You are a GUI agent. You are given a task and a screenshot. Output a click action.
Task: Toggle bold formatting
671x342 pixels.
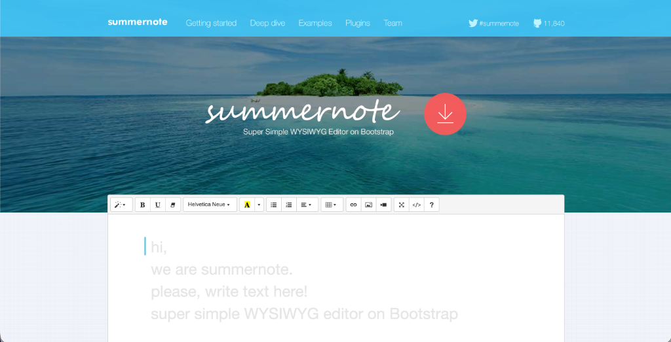[142, 205]
